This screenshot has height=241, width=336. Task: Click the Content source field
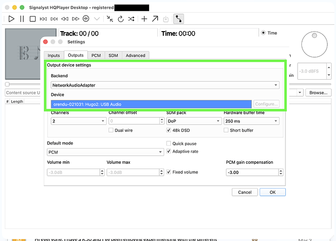23,93
